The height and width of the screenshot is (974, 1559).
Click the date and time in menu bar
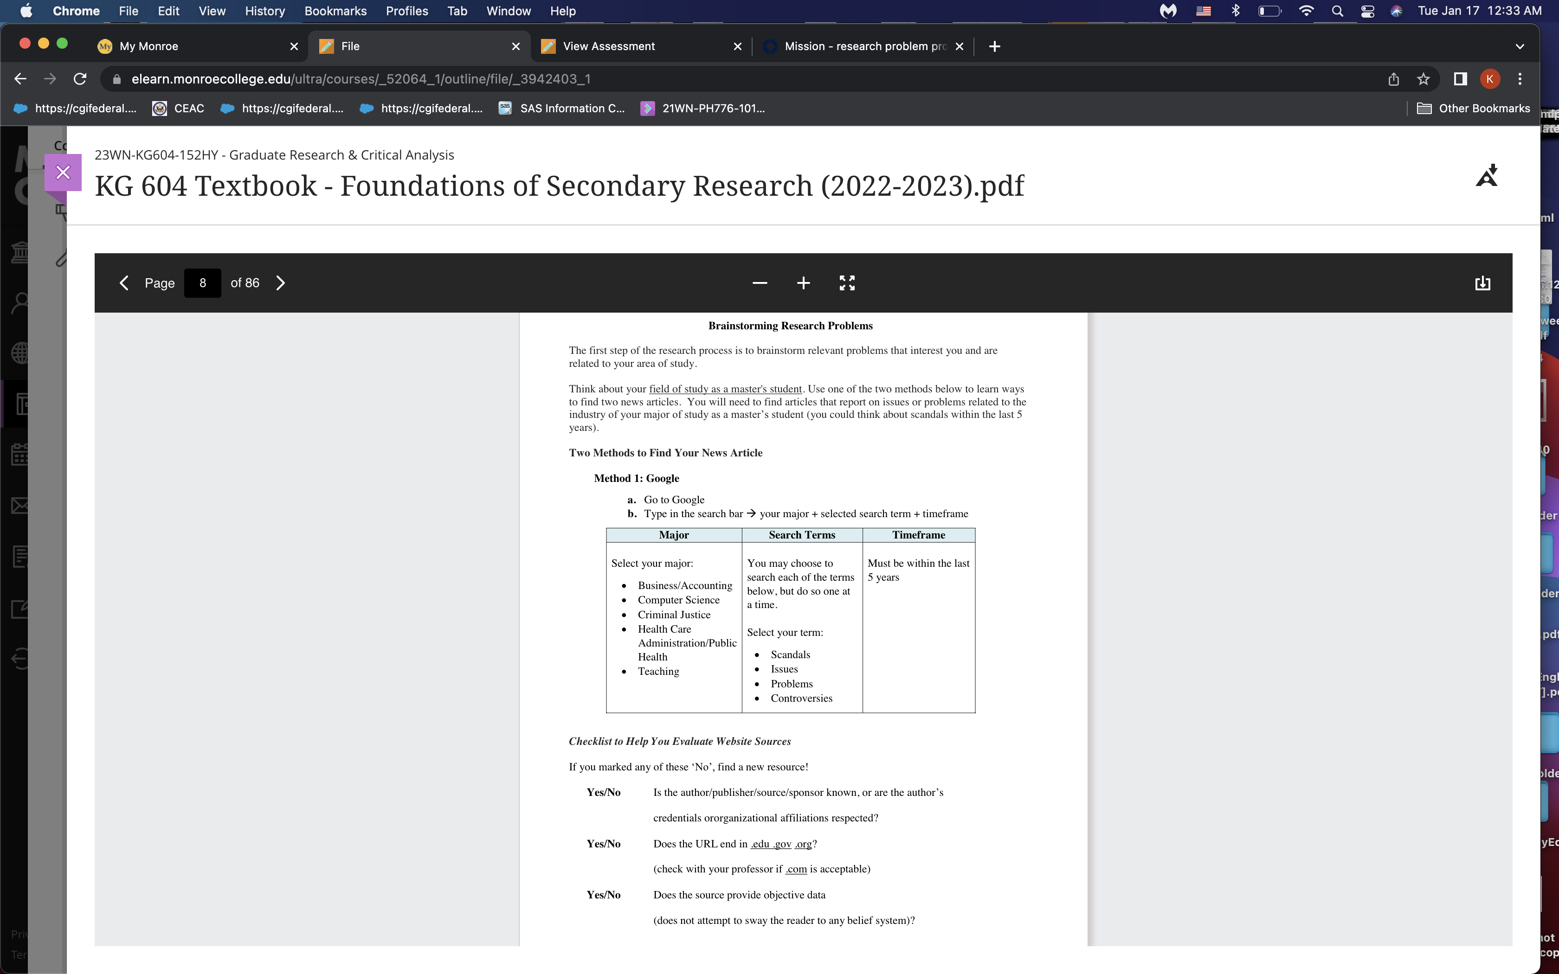(x=1480, y=11)
